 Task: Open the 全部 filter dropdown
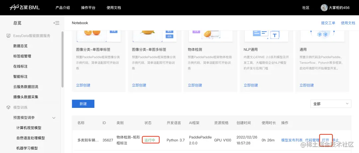click(x=331, y=104)
